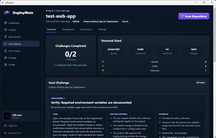Open the Dashboard sidebar item
The width and height of the screenshot is (216, 138).
coord(21,23)
